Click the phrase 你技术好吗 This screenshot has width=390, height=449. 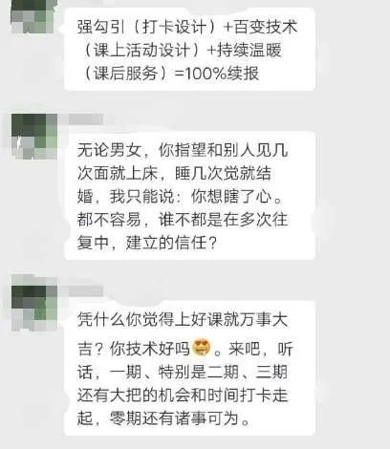tap(150, 349)
